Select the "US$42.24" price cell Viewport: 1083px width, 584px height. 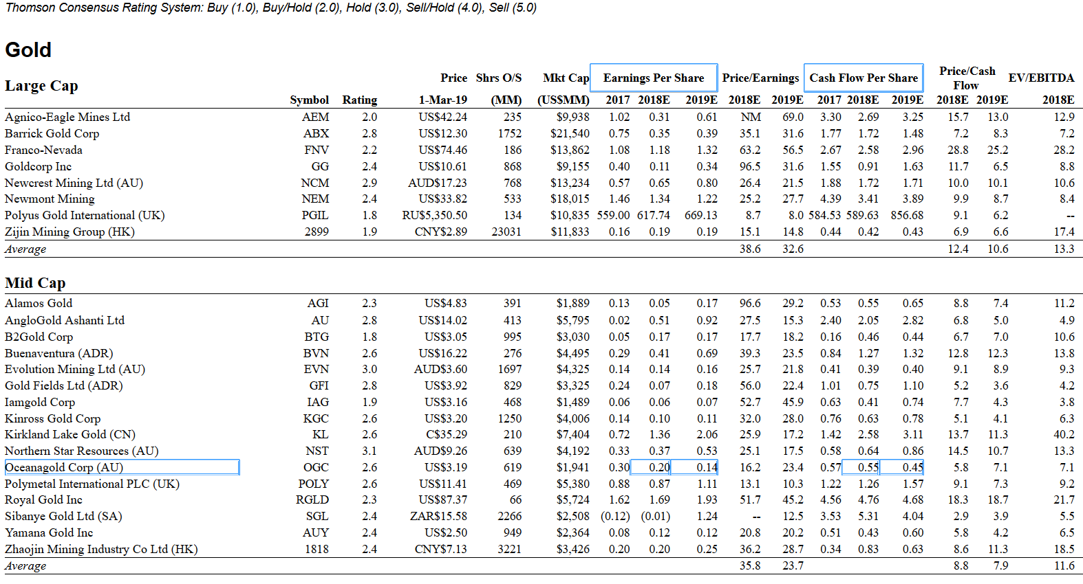click(x=443, y=117)
